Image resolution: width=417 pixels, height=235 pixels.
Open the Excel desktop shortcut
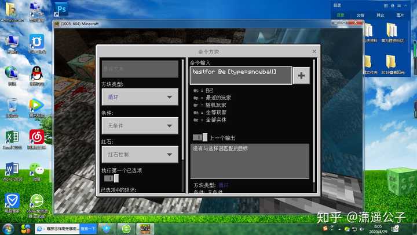pyautogui.click(x=12, y=140)
